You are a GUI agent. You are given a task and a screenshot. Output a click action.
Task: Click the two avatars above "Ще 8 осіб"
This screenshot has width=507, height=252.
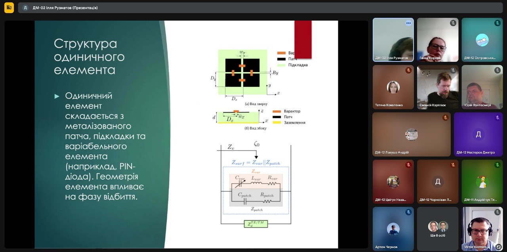tap(438, 226)
